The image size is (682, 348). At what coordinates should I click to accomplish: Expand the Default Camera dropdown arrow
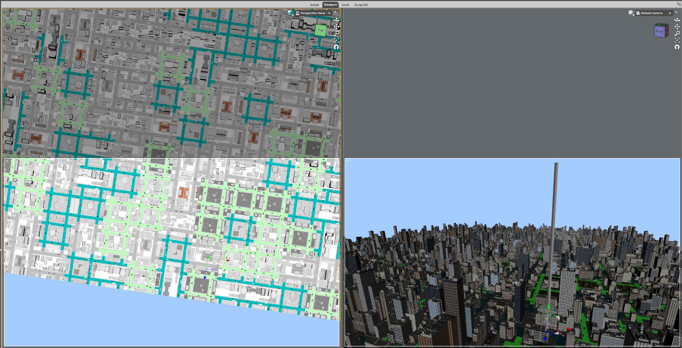(x=670, y=13)
